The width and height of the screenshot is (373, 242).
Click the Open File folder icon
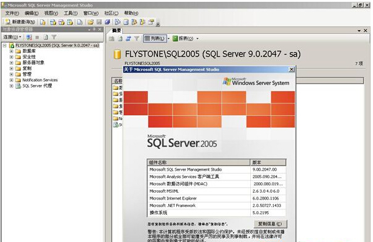pyautogui.click(x=91, y=22)
